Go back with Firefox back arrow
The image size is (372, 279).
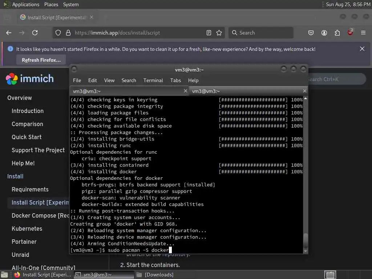(x=9, y=33)
